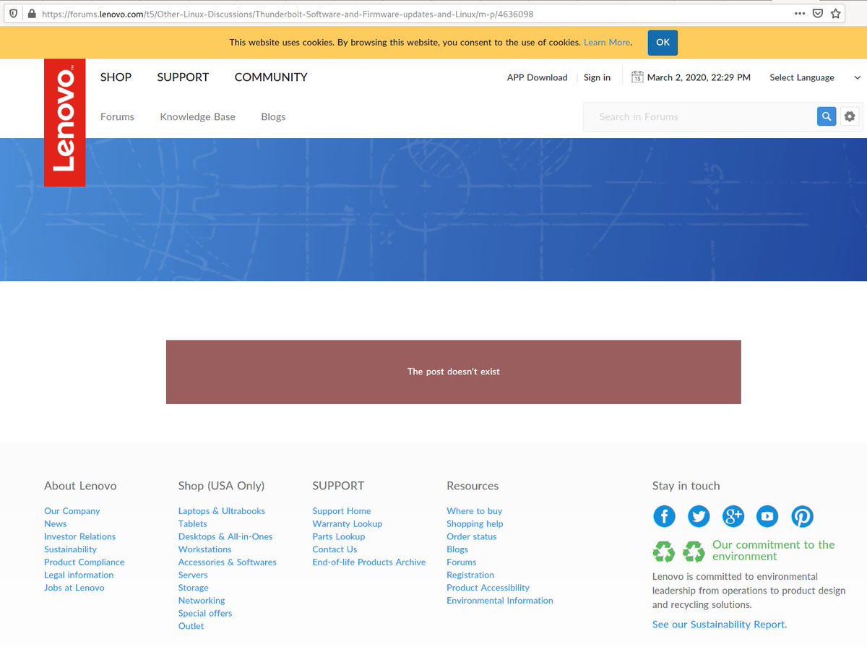Expand the Select Language dropdown
The image size is (867, 647).
click(x=815, y=77)
